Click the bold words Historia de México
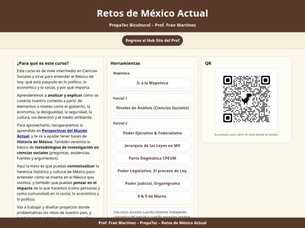305x228 pixels. (34, 142)
